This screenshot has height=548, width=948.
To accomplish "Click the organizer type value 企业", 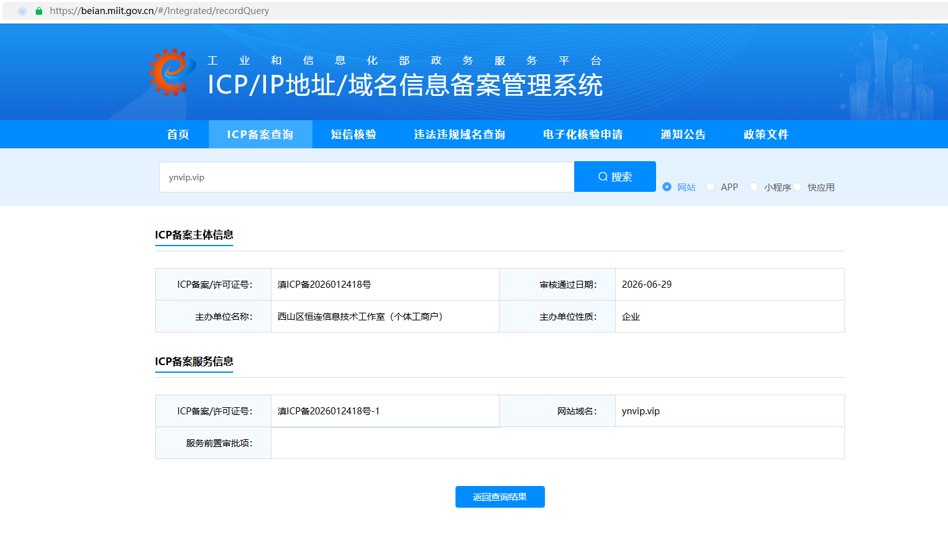I will point(631,317).
